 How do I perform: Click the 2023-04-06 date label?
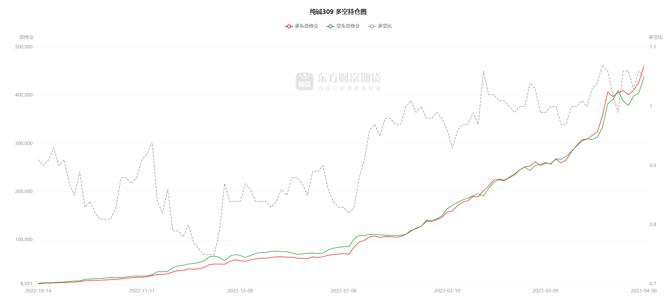[x=644, y=291]
